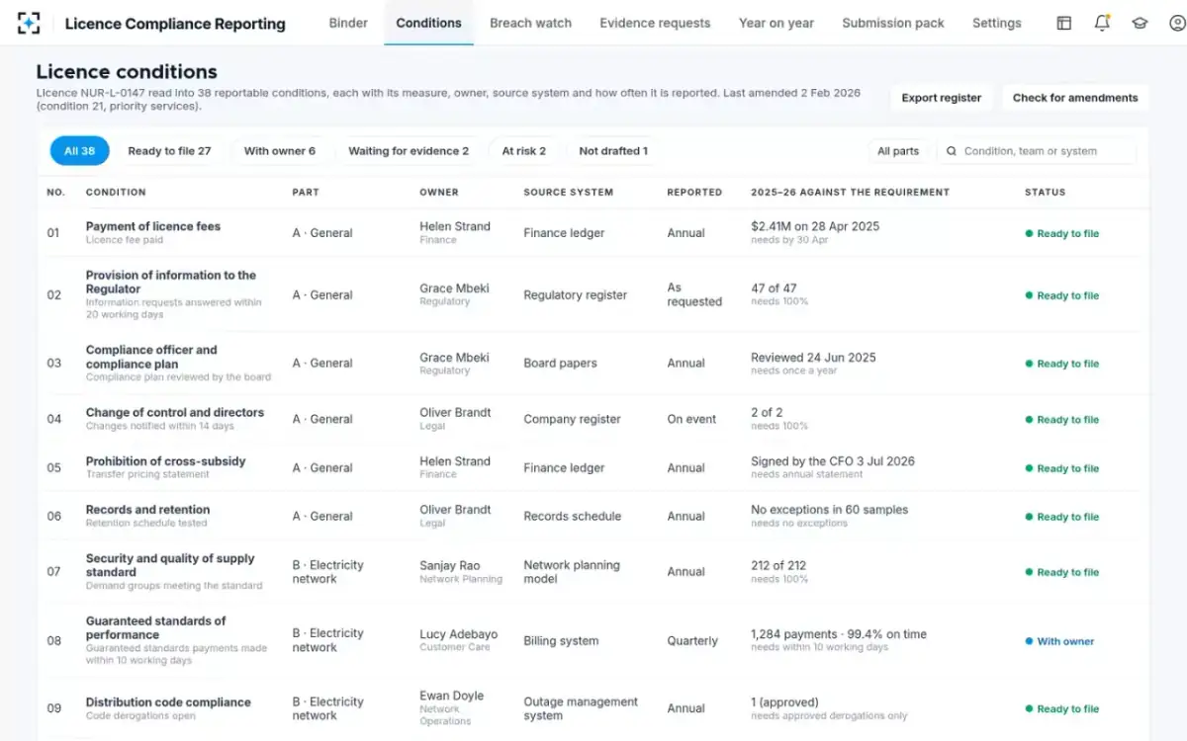1187x741 pixels.
Task: Open Security and quality of supply standard
Action: 170,565
